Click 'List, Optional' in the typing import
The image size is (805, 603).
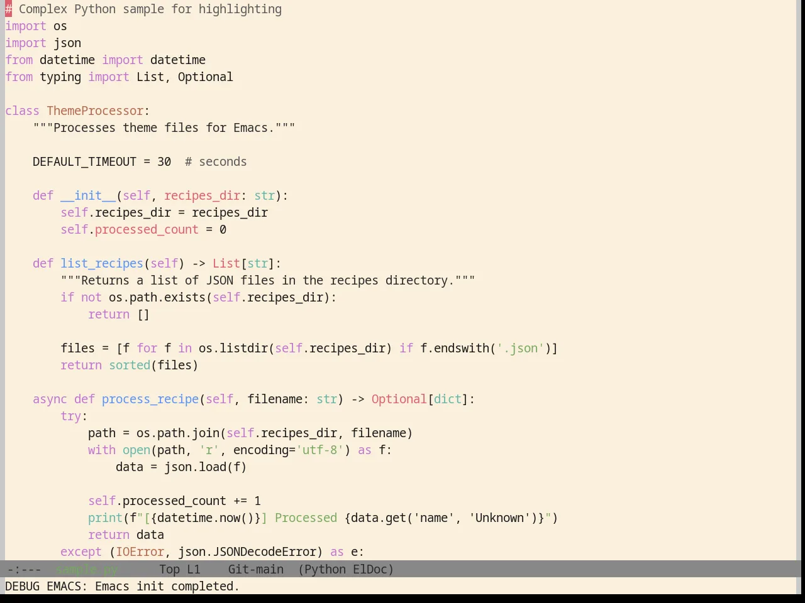pos(185,77)
